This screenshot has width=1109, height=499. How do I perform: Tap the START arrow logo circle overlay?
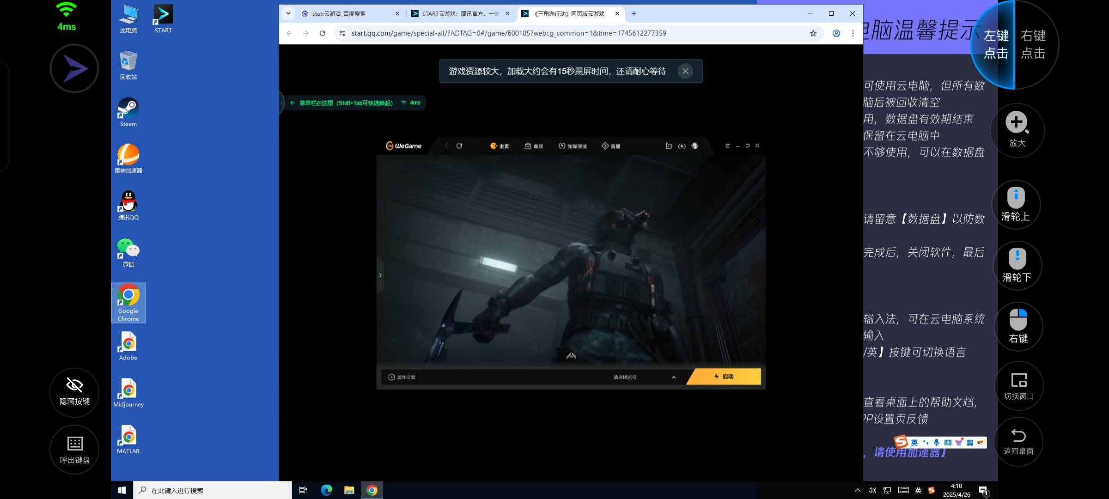(x=74, y=69)
